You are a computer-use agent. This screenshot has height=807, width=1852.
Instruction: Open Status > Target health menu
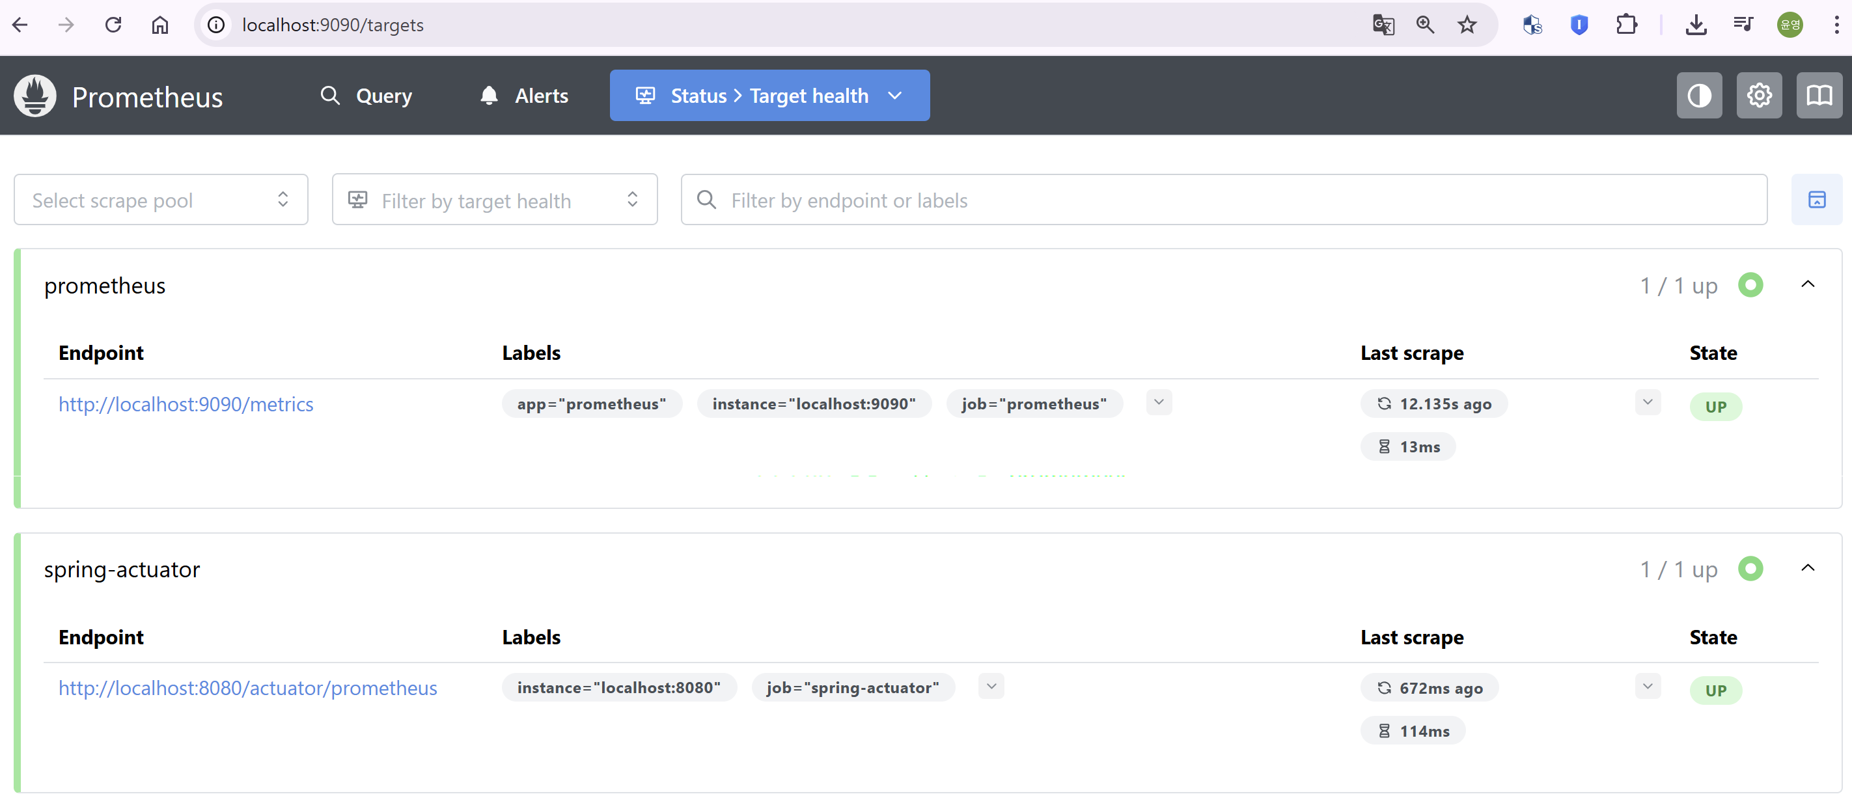(x=769, y=96)
